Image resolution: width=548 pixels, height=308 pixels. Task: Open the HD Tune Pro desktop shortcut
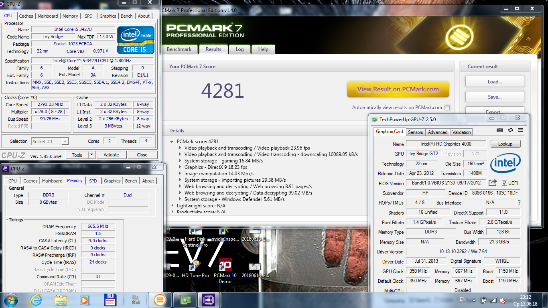pyautogui.click(x=195, y=269)
